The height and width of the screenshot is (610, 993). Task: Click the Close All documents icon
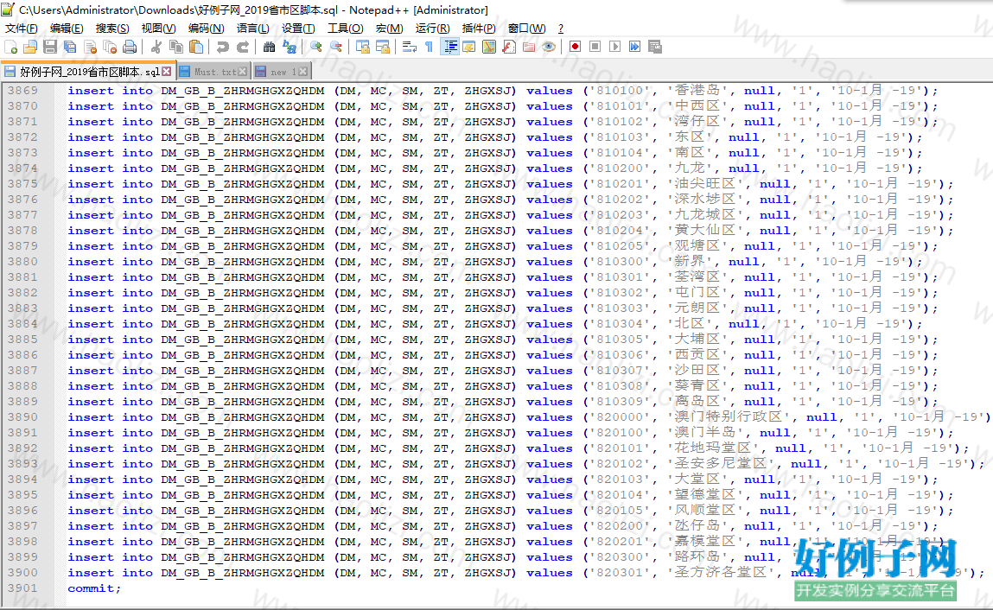(110, 47)
